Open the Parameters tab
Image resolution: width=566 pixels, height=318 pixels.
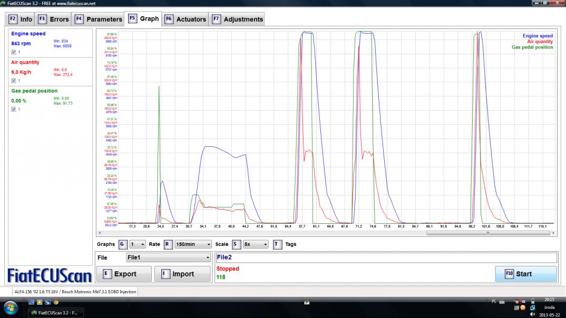[x=98, y=19]
